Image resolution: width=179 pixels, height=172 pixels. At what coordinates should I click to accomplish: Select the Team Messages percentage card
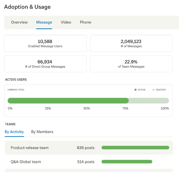[131, 64]
